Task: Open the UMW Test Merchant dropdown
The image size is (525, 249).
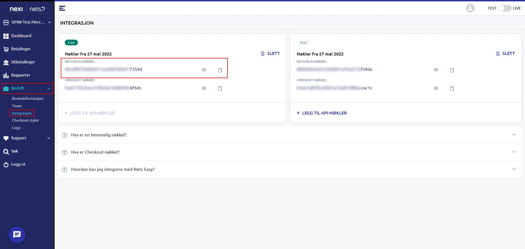Action: [x=27, y=22]
